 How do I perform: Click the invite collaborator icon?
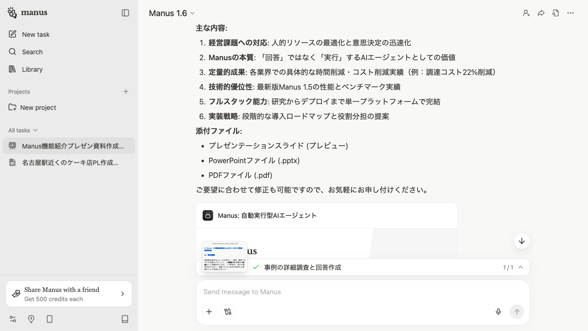tap(526, 13)
